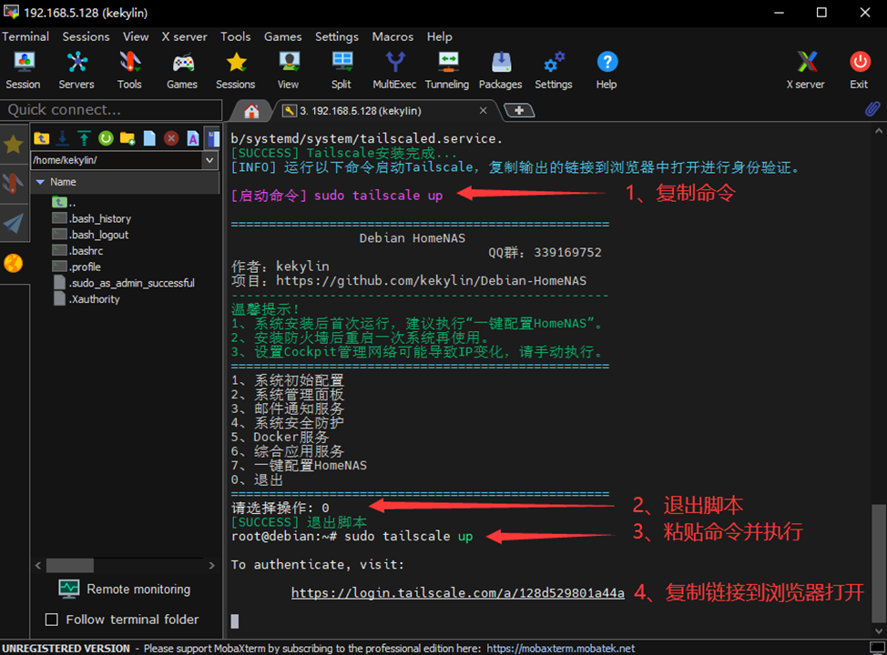Open the Tools toolbar icon
Viewport: 887px width, 655px height.
coord(129,70)
